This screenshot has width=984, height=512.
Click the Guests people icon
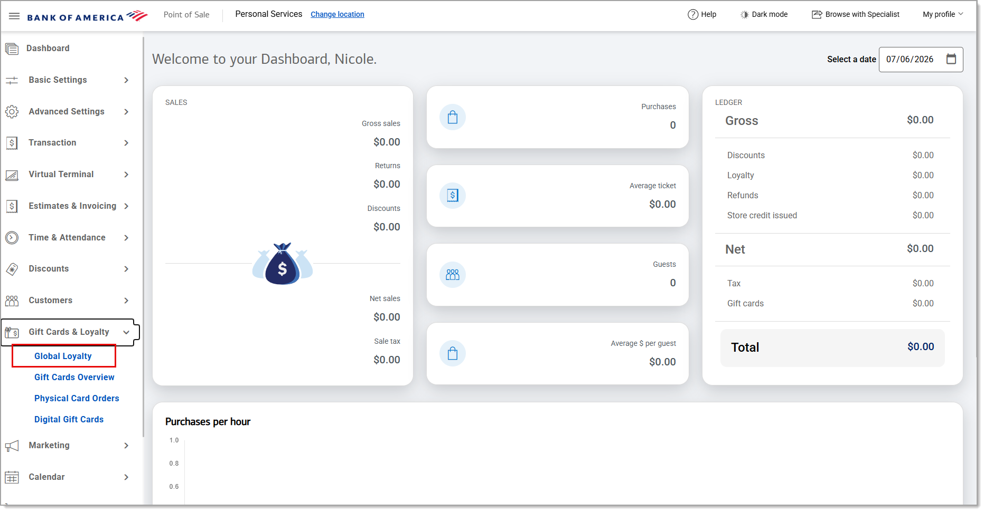453,275
